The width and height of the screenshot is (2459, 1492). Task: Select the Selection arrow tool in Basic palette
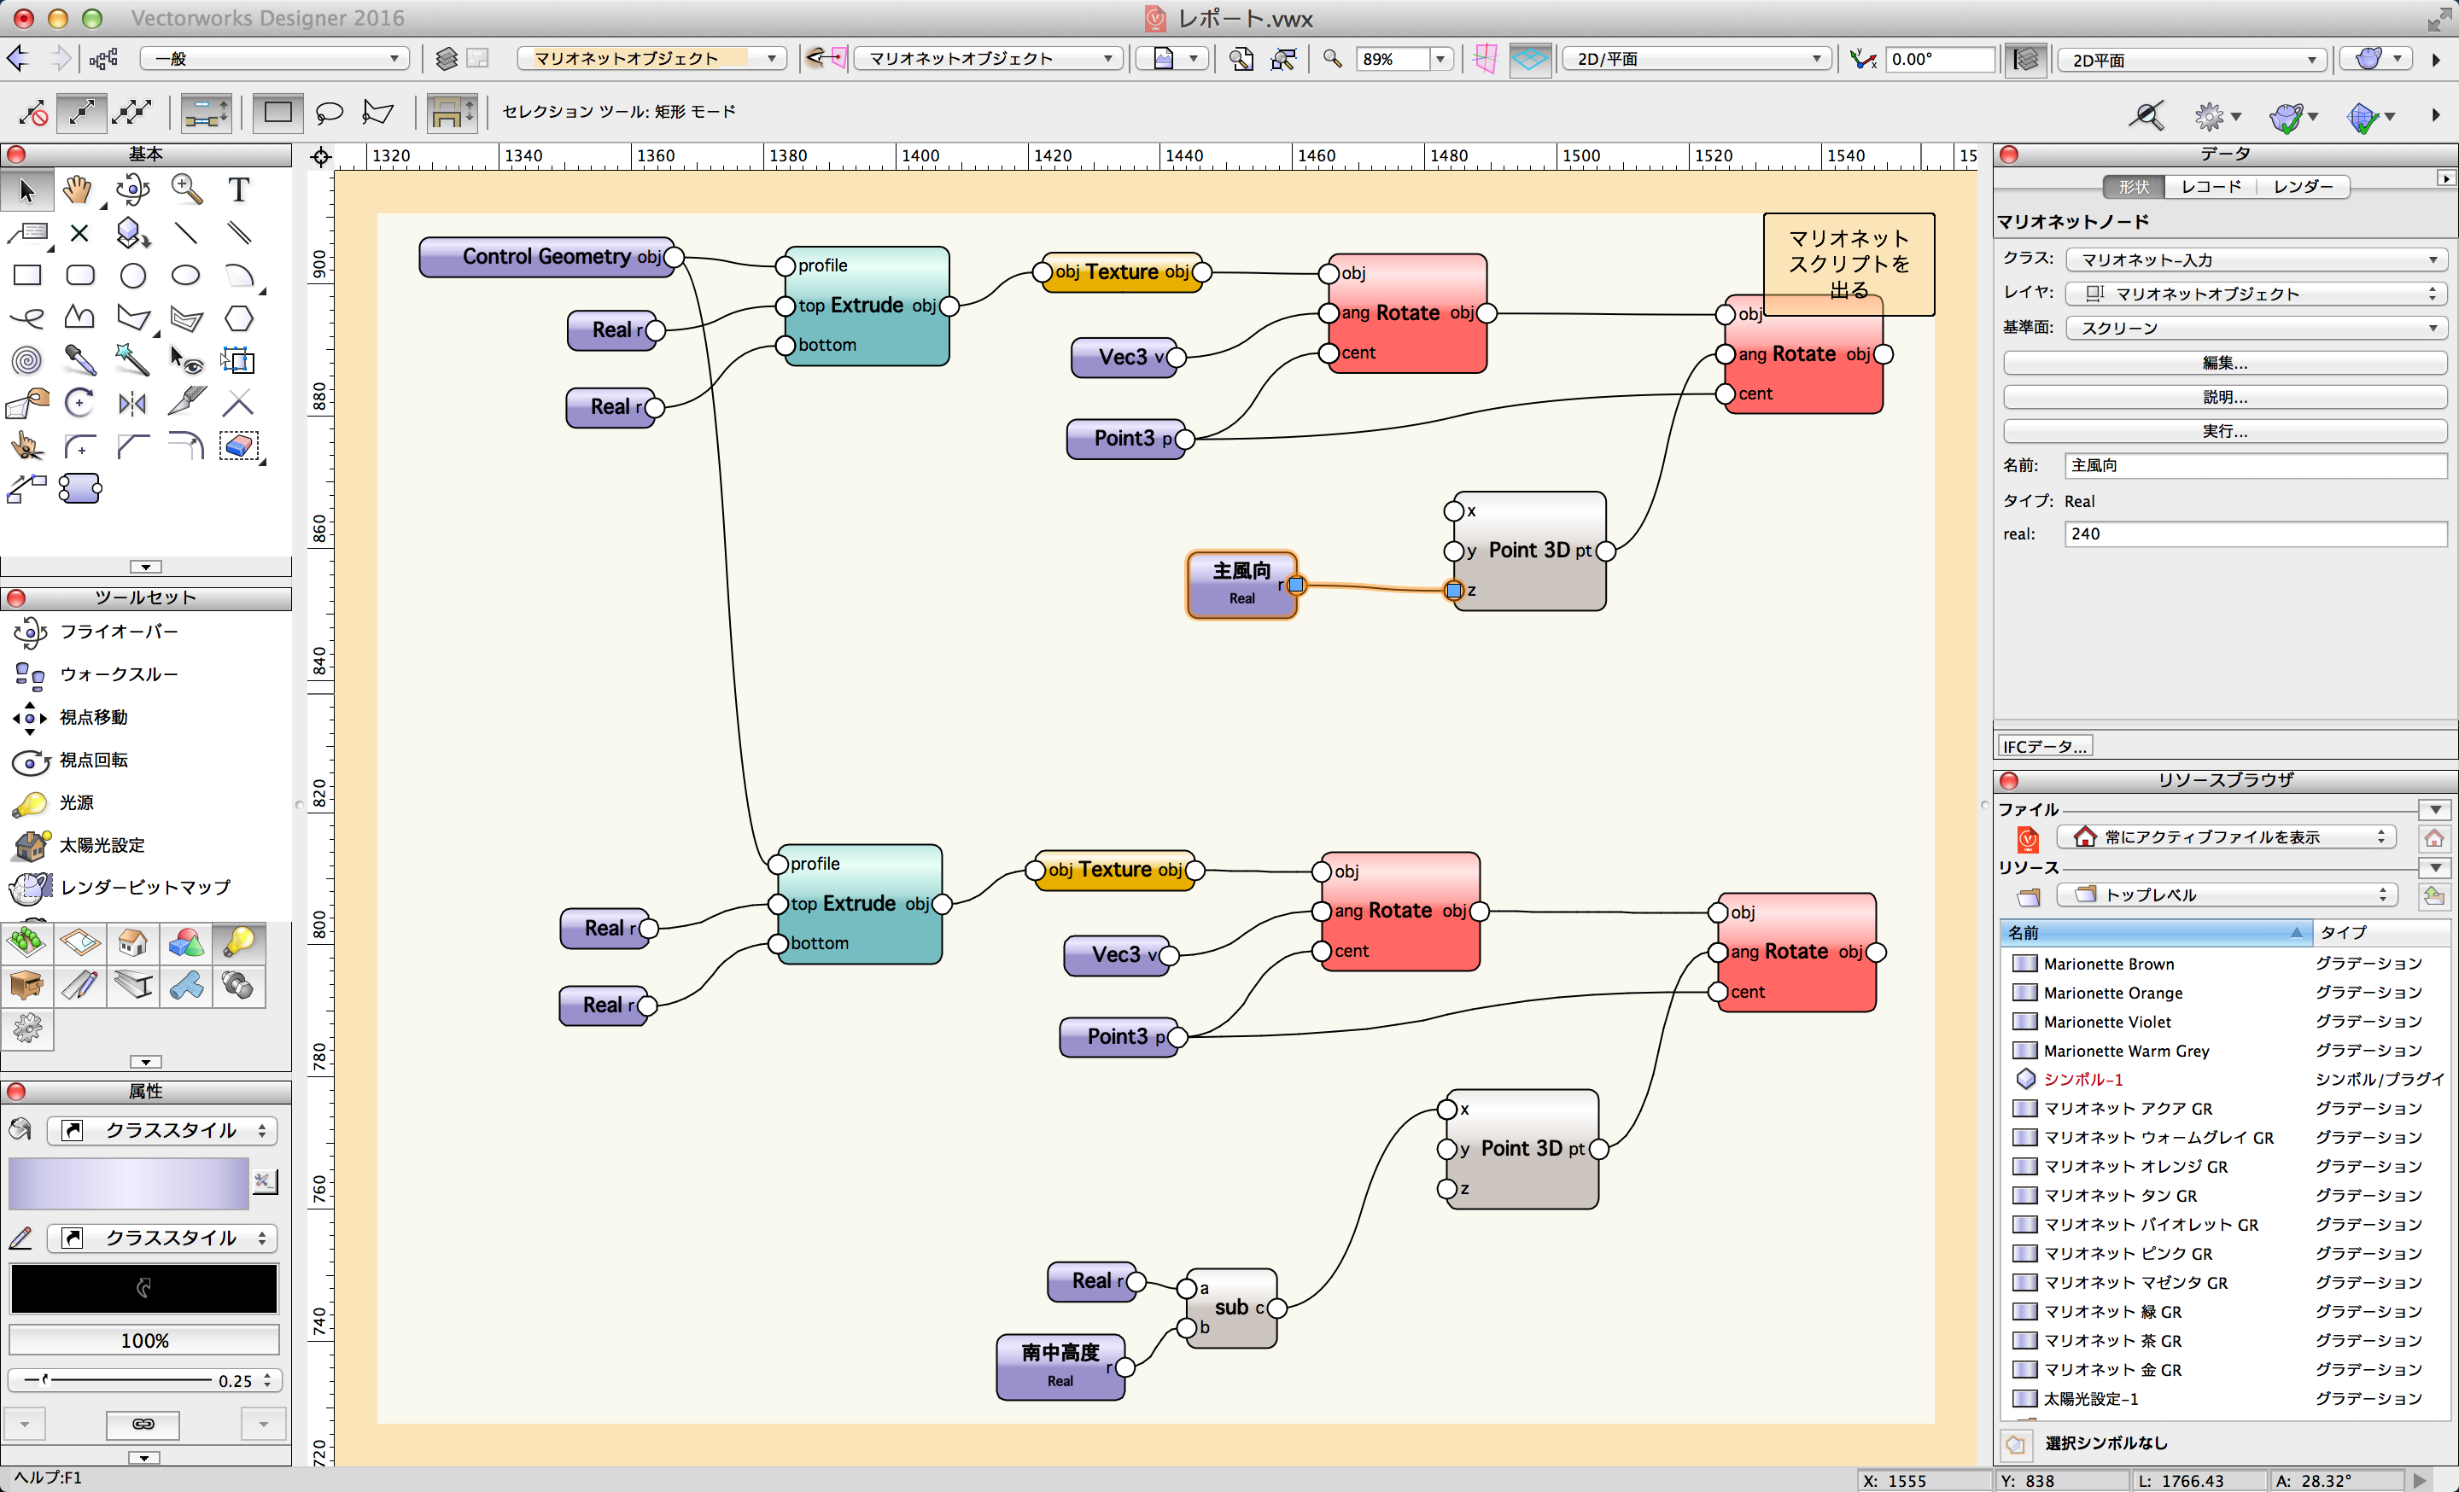(x=27, y=189)
